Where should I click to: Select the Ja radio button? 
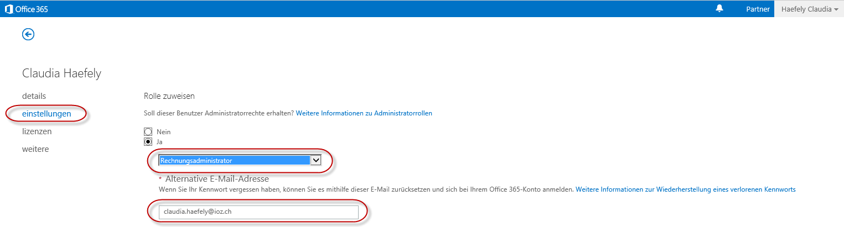(x=148, y=141)
